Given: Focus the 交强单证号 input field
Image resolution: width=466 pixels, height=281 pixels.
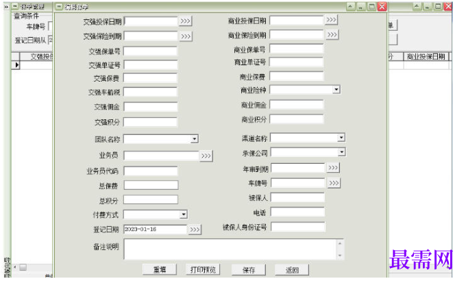Looking at the screenshot, I should 150,65.
